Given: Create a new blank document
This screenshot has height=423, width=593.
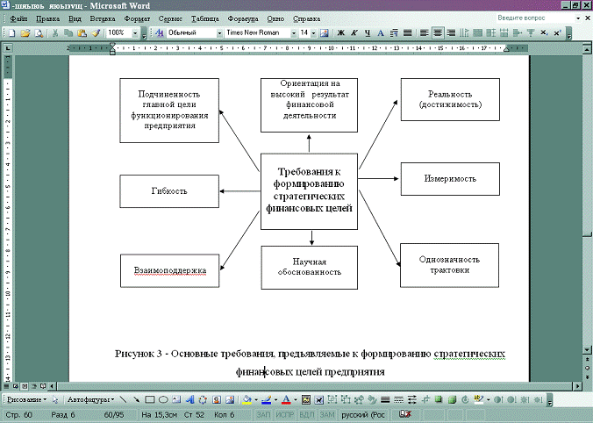Looking at the screenshot, I should pyautogui.click(x=11, y=32).
